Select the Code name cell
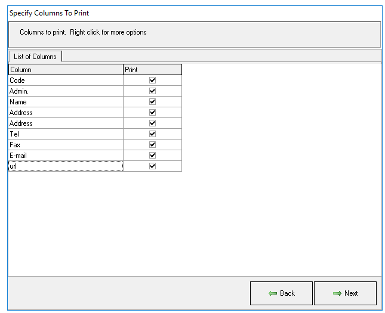 (66, 80)
